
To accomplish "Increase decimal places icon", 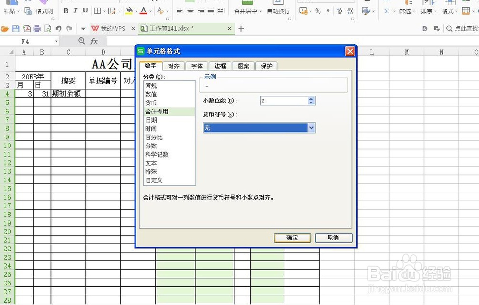I will pyautogui.click(x=340, y=11).
